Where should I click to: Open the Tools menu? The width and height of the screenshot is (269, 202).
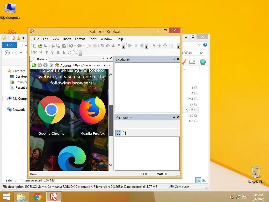click(93, 39)
